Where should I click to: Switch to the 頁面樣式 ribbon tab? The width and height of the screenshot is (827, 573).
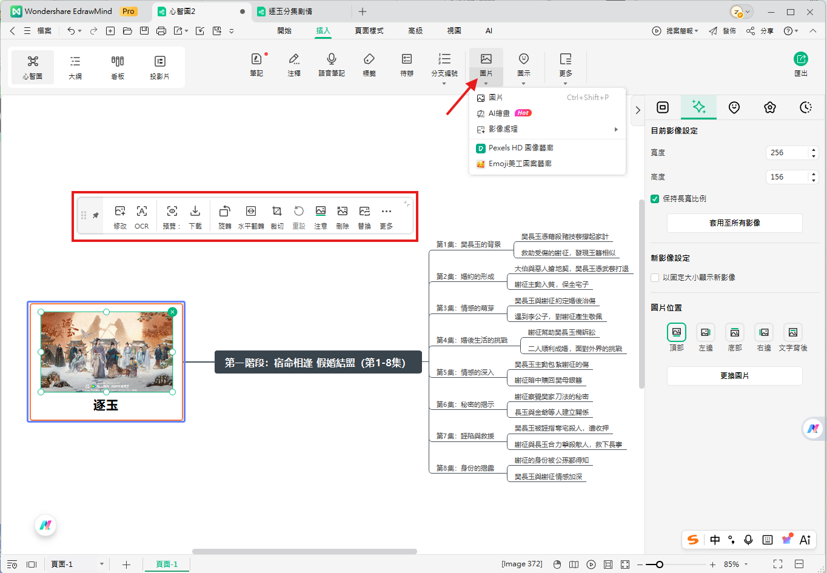point(369,30)
